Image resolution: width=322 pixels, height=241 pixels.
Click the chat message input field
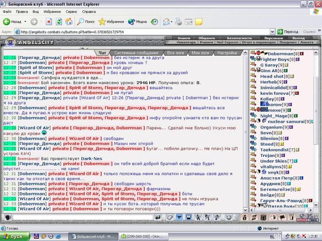tap(83, 217)
